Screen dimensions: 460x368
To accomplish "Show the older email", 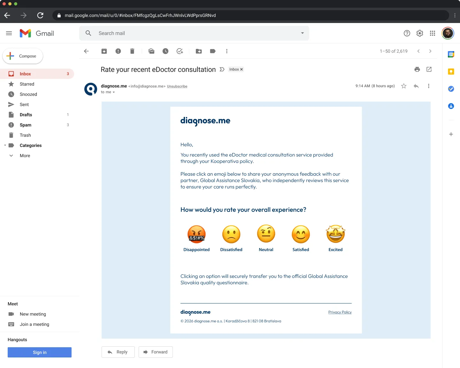I will coord(430,51).
